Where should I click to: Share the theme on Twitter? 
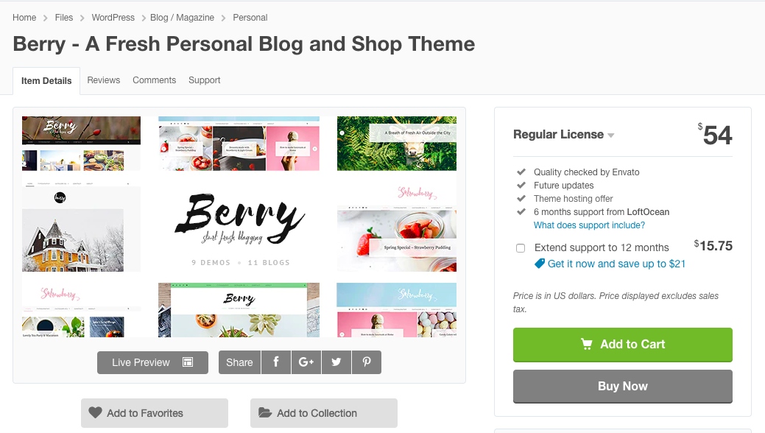coord(336,362)
